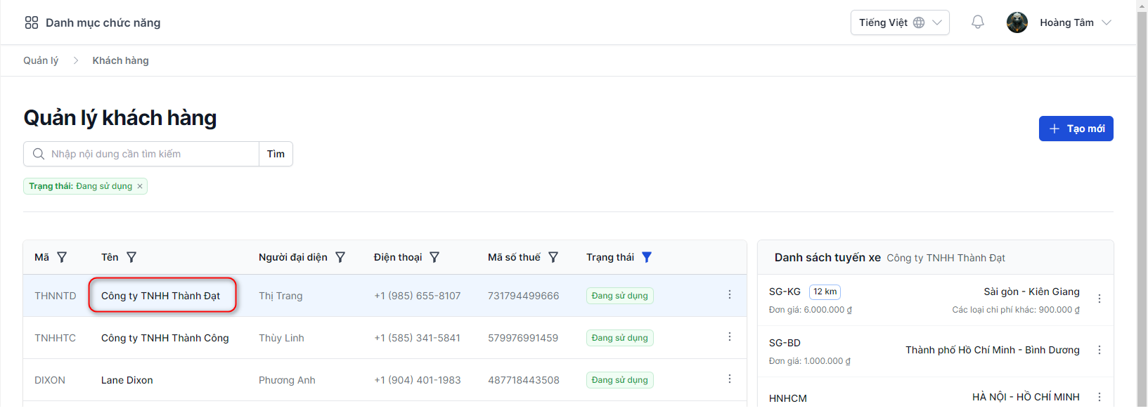Open the Điện thoại column filter
The image size is (1148, 418).
click(x=434, y=257)
